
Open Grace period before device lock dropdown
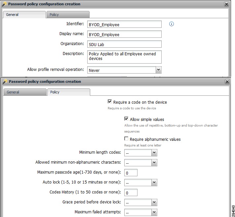click(154, 202)
